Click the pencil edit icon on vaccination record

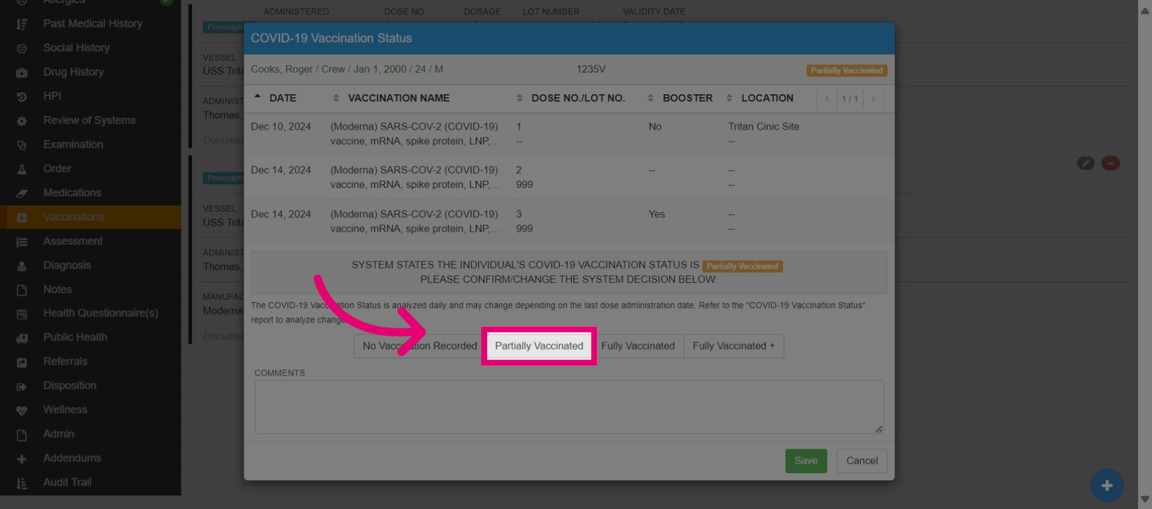coord(1085,163)
